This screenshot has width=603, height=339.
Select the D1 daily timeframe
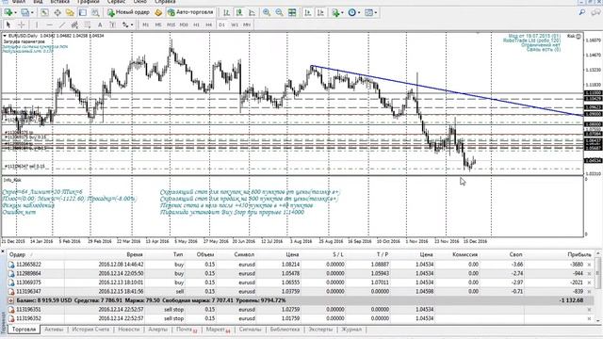pos(222,25)
